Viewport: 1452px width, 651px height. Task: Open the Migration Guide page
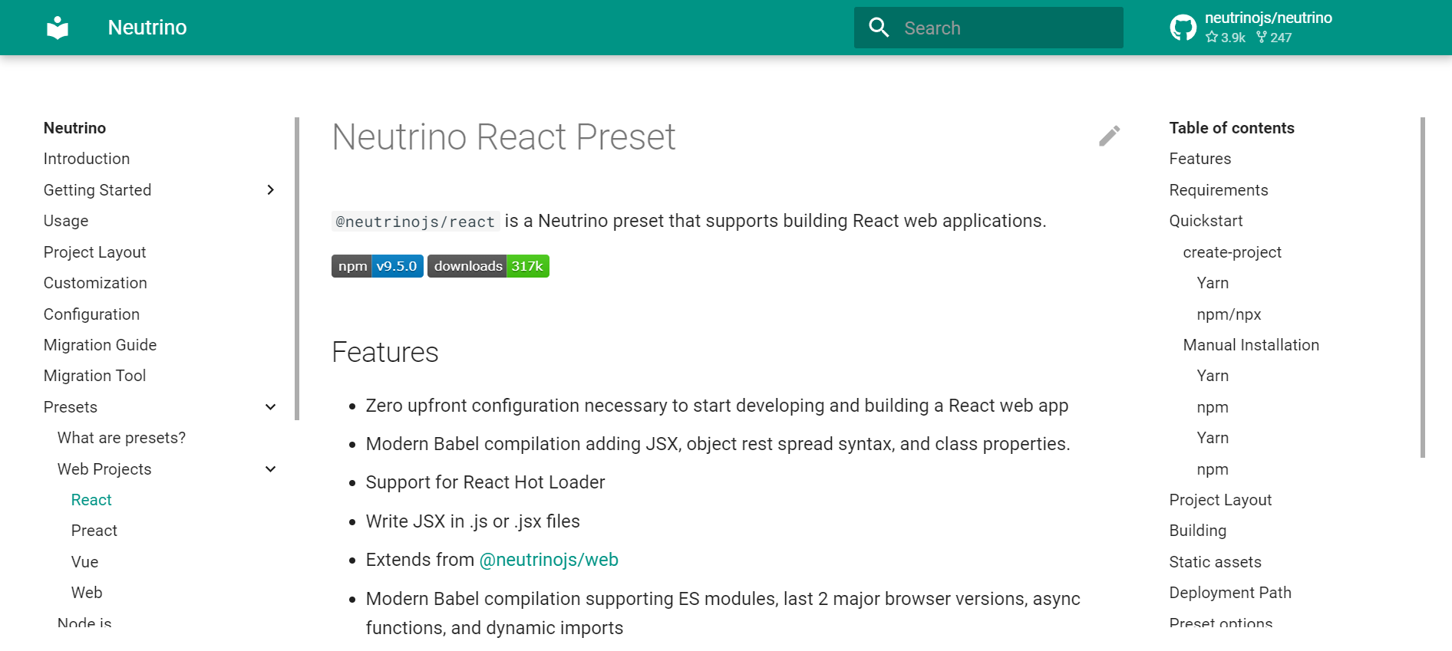pyautogui.click(x=100, y=345)
